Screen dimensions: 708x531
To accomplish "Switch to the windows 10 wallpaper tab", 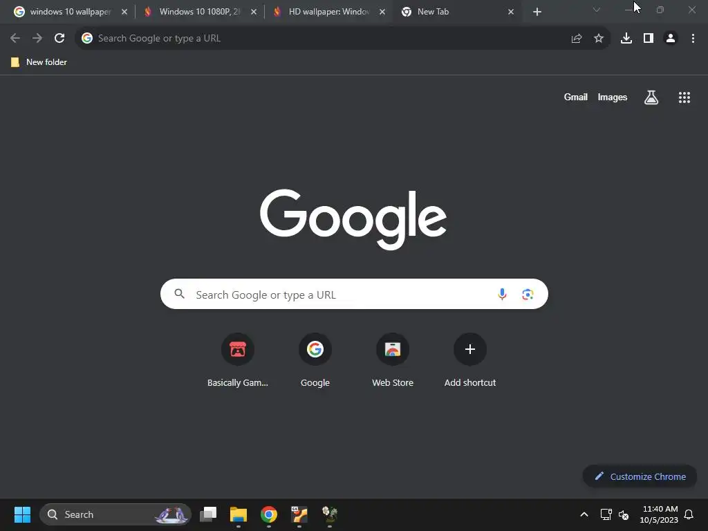I will [x=70, y=12].
